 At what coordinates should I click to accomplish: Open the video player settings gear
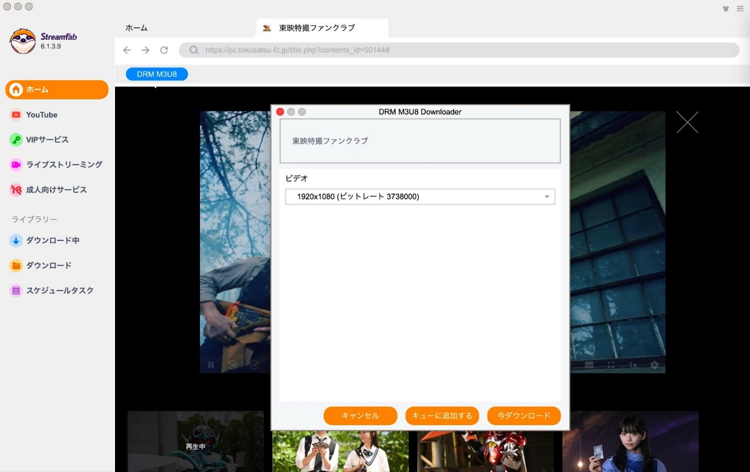click(655, 365)
